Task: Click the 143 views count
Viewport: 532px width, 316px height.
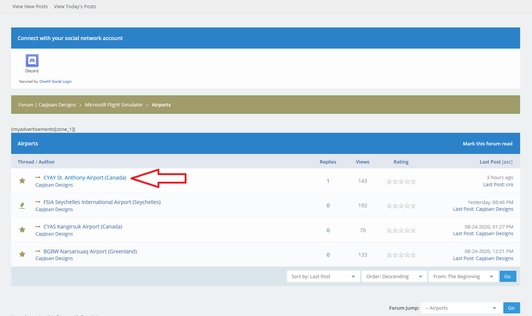Action: click(363, 181)
